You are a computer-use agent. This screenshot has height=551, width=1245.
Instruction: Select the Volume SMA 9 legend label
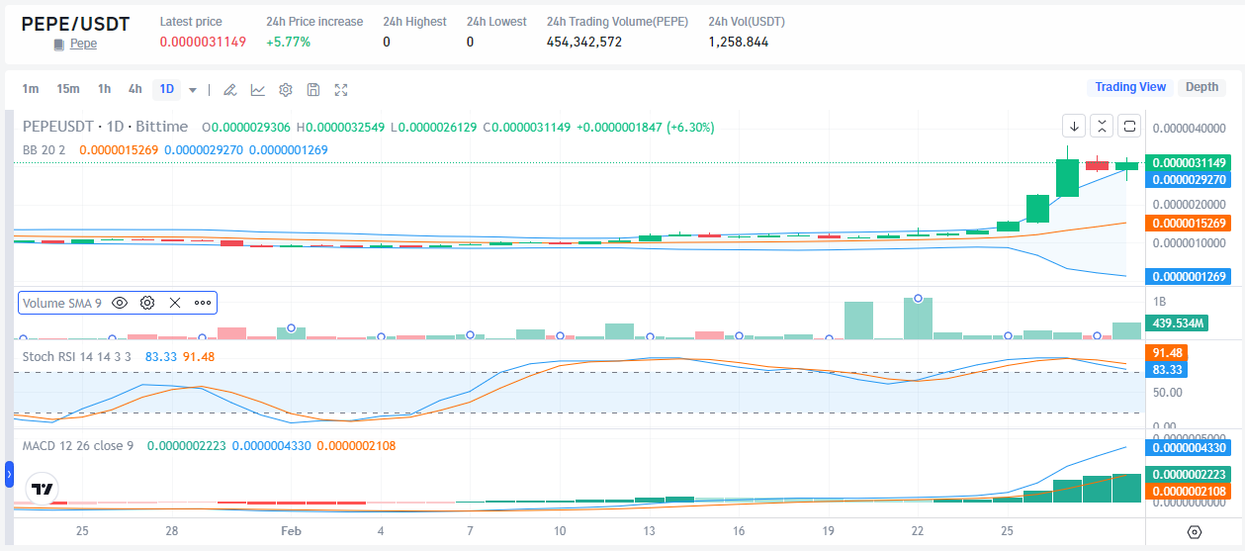click(62, 303)
